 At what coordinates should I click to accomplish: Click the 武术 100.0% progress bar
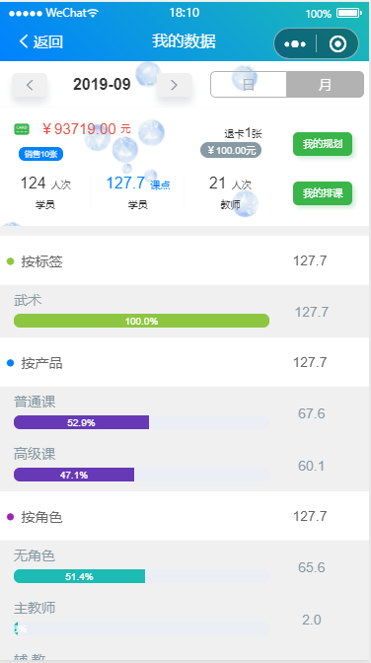coord(141,321)
